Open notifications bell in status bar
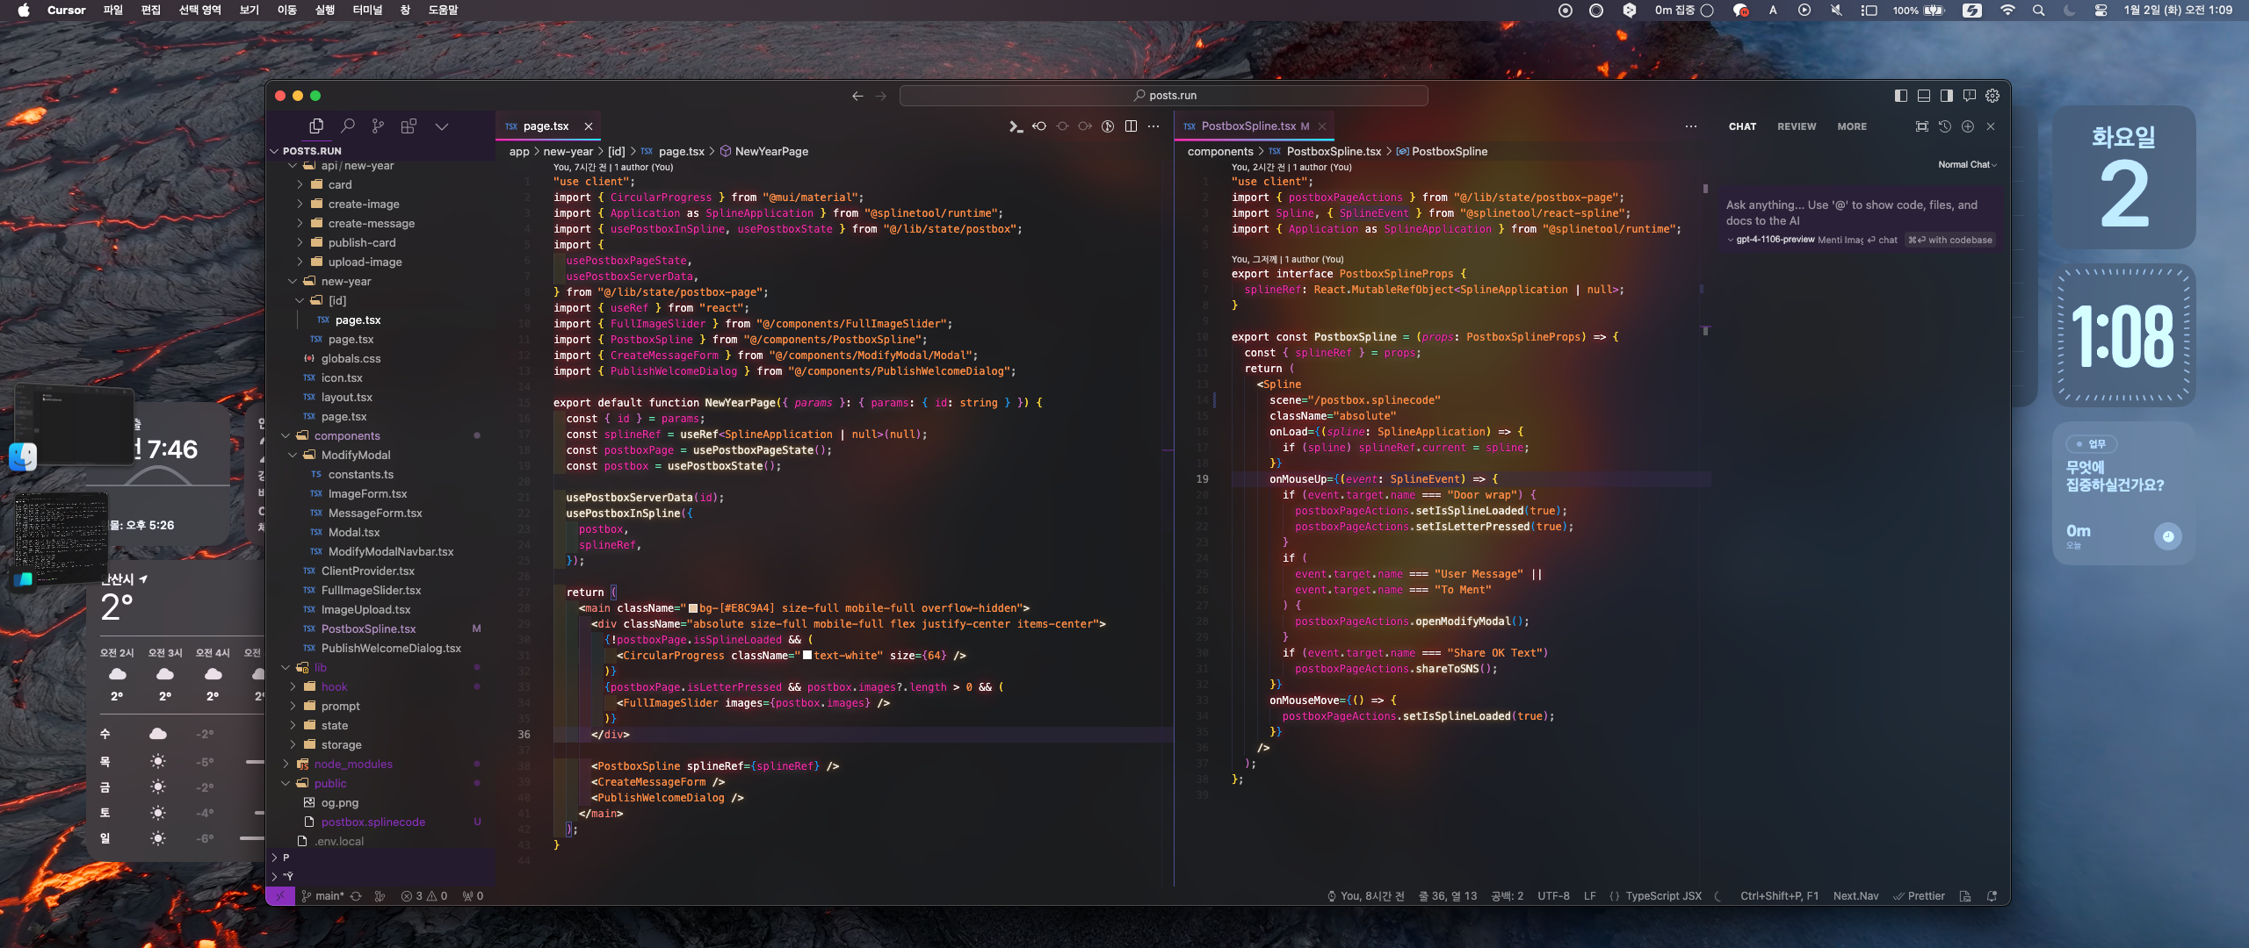 [x=1992, y=896]
